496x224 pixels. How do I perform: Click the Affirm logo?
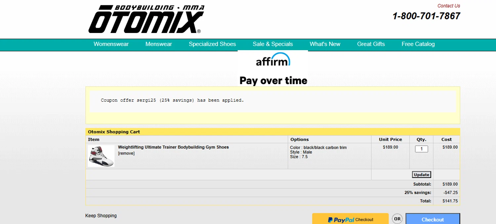click(273, 59)
